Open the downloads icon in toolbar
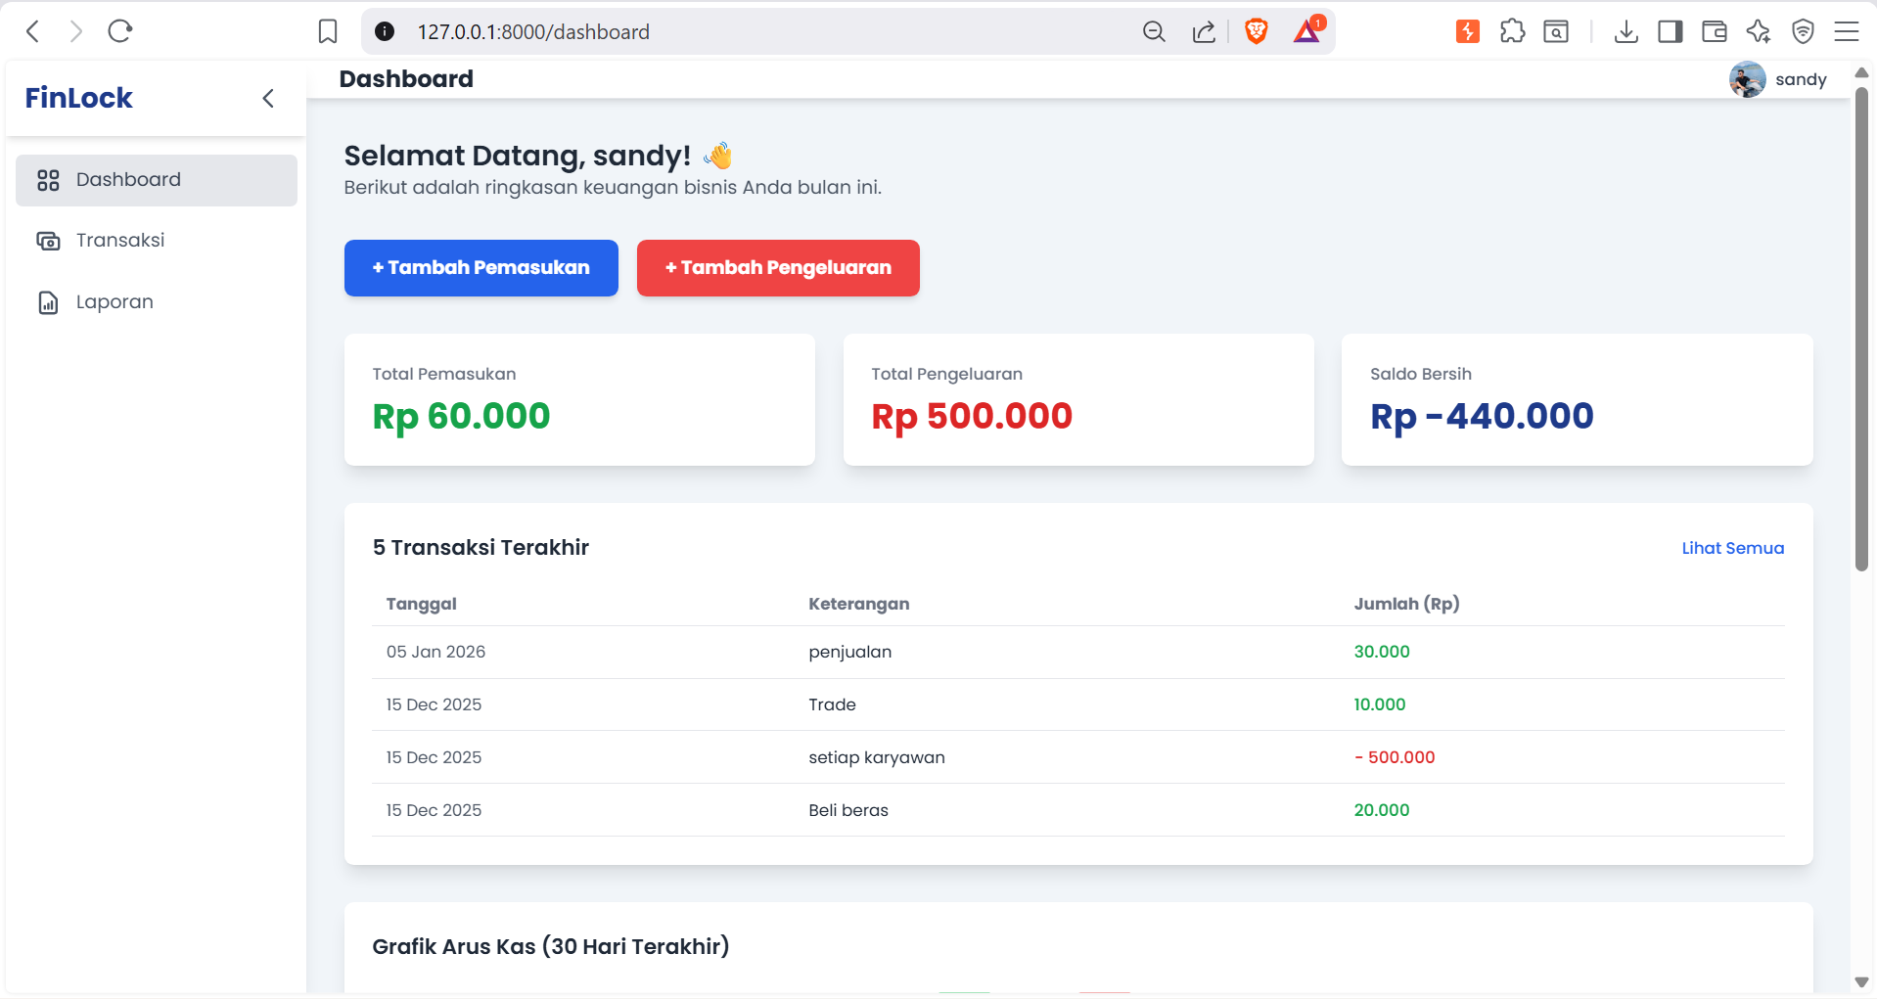This screenshot has width=1877, height=999. (1625, 31)
